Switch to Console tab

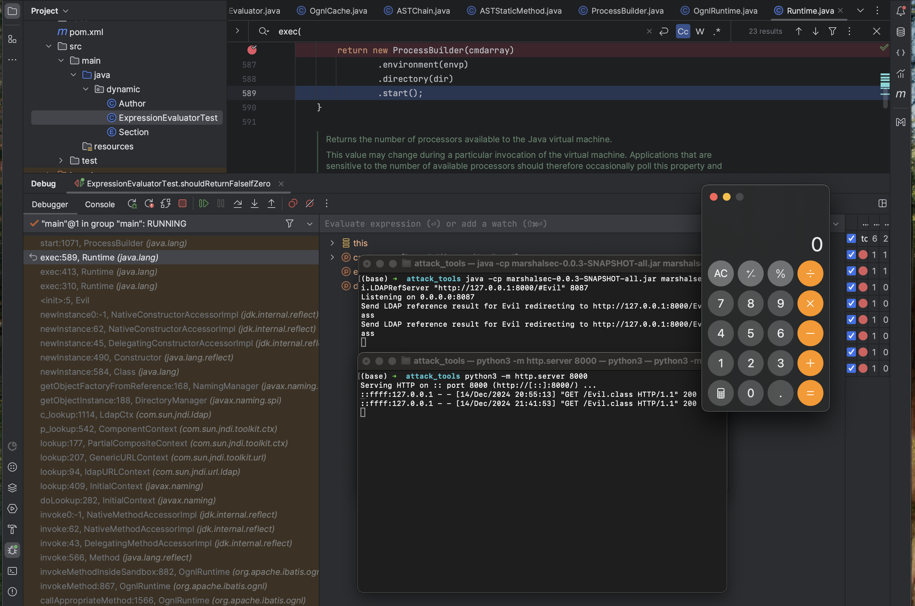pyautogui.click(x=100, y=204)
